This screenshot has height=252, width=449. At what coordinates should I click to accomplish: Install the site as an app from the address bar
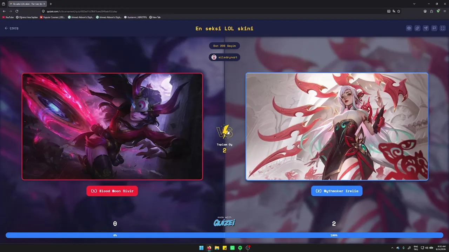(389, 11)
